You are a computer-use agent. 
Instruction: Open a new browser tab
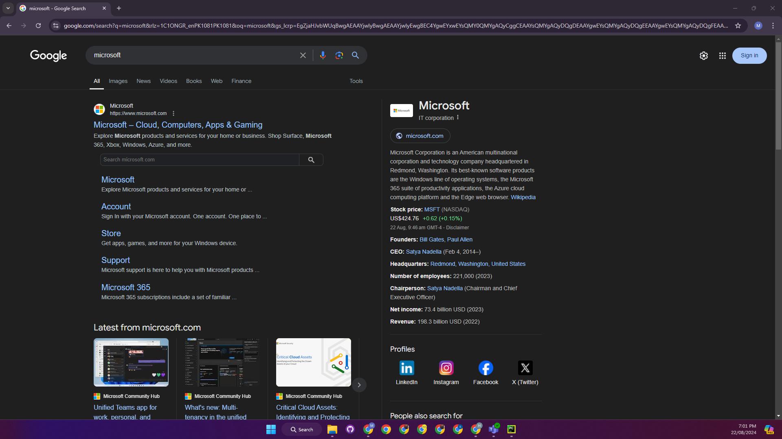(x=119, y=8)
